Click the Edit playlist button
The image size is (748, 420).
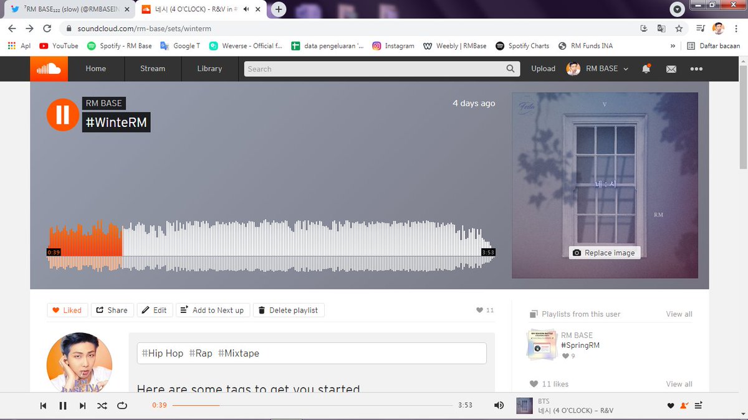[x=155, y=310]
